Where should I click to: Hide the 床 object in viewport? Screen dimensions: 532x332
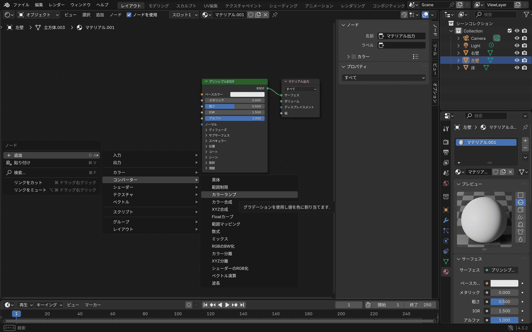[x=517, y=68]
